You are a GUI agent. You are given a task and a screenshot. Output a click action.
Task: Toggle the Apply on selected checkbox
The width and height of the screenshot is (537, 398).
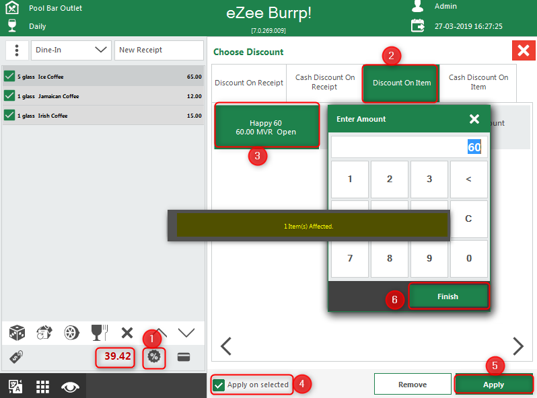(x=219, y=385)
